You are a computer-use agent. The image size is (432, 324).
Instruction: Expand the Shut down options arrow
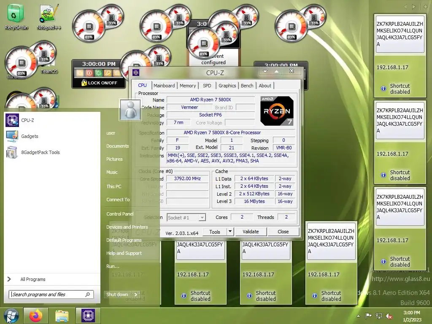[135, 294]
